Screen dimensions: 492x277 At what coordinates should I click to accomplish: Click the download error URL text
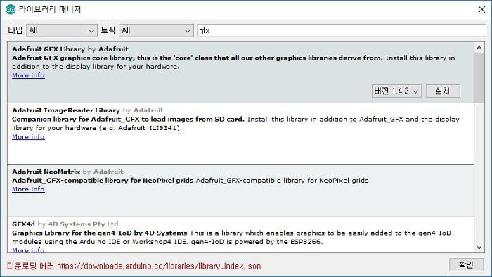point(159,266)
